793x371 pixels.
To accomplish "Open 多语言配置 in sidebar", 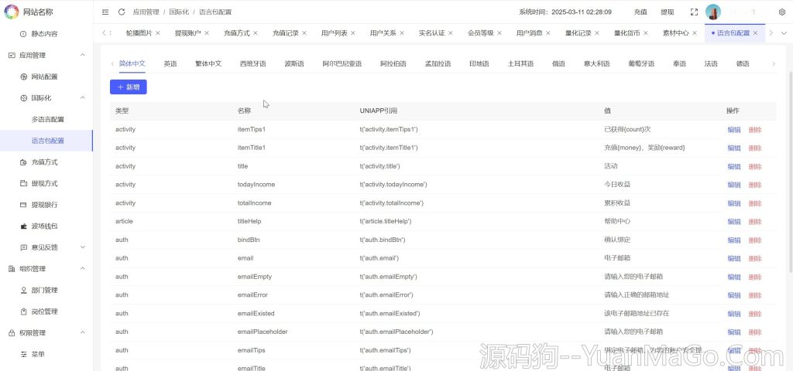I will [46, 120].
